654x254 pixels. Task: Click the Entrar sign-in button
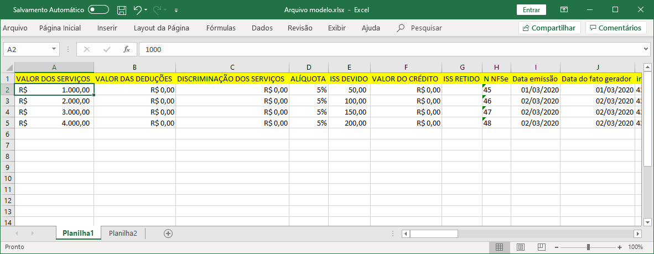tap(531, 10)
